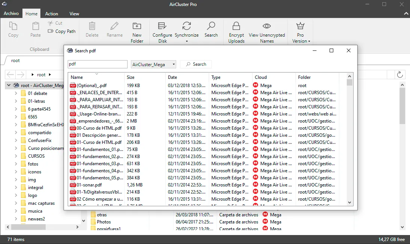Click the PDF icon of (Optional)_.pdf
The width and height of the screenshot is (410, 244).
click(73, 86)
